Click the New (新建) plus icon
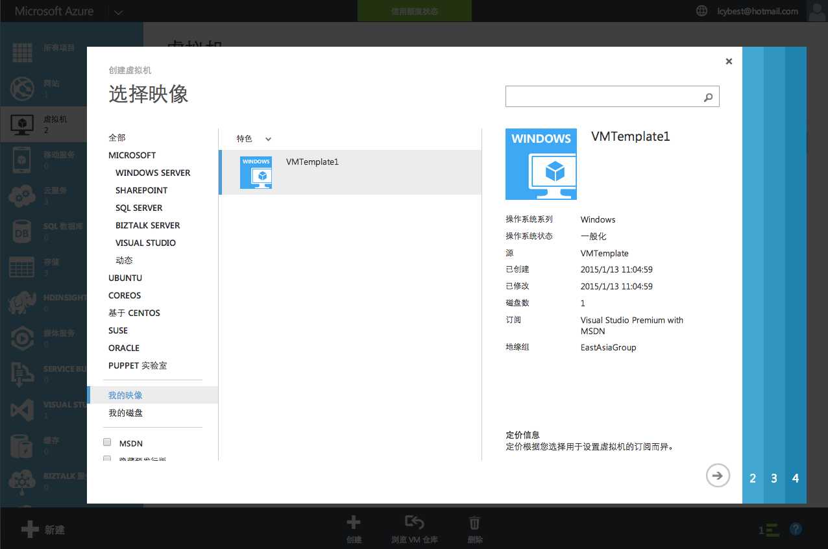 pos(30,530)
